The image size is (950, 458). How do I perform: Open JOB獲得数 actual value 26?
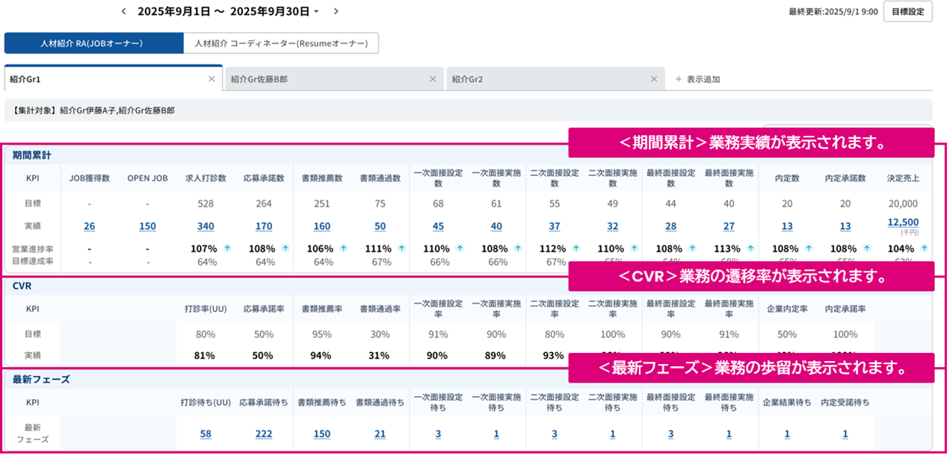click(x=90, y=227)
